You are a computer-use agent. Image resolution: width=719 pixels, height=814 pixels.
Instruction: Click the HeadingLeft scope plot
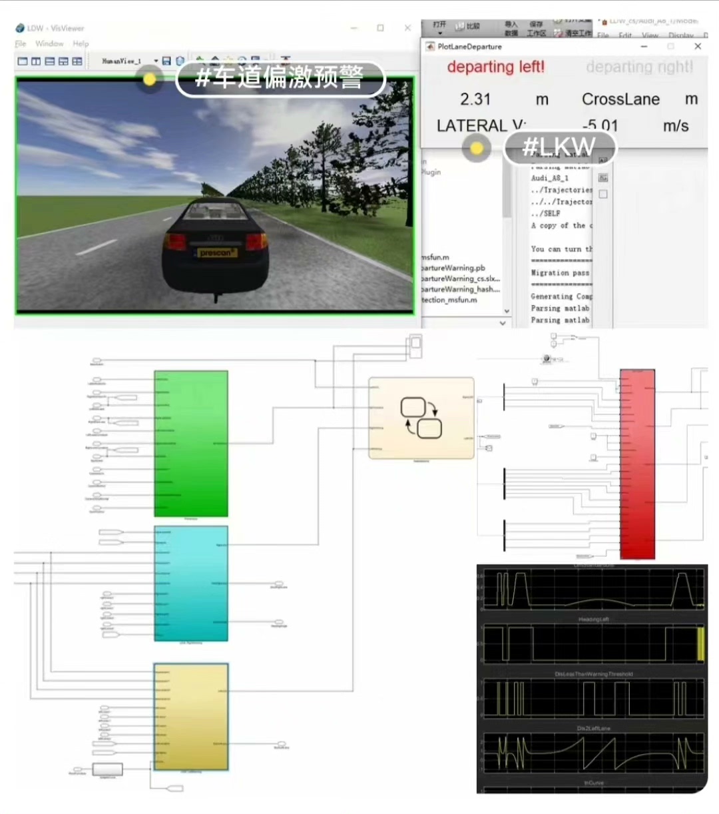click(x=593, y=643)
